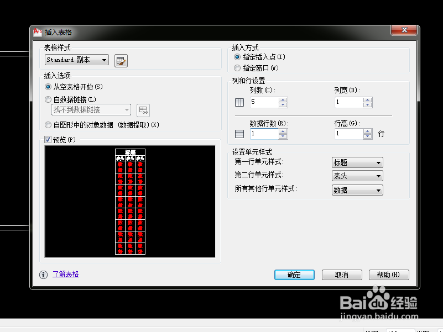Click the info icon beside 了解表格

tap(43, 275)
